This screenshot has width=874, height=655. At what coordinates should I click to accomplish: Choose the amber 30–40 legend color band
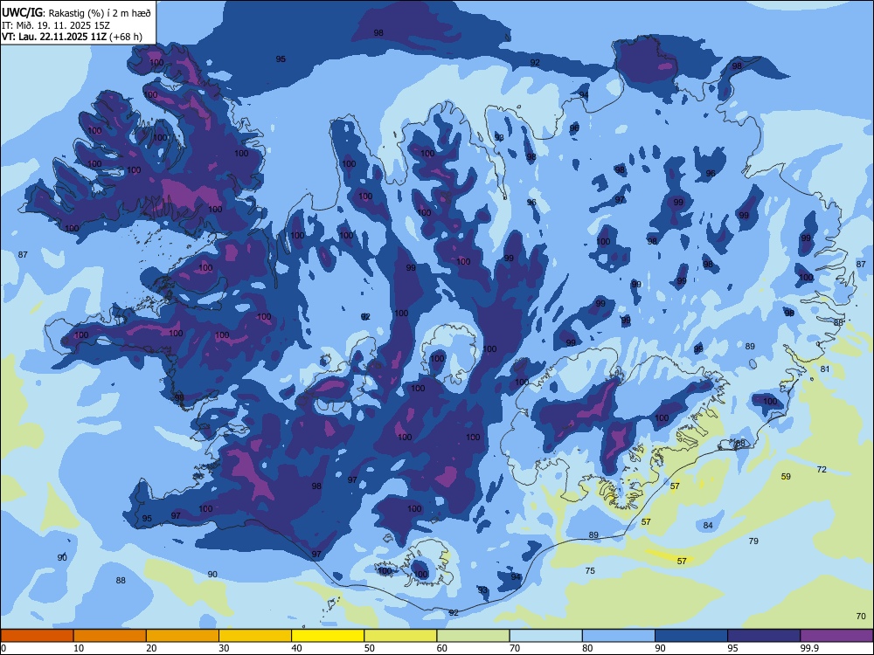click(x=255, y=636)
